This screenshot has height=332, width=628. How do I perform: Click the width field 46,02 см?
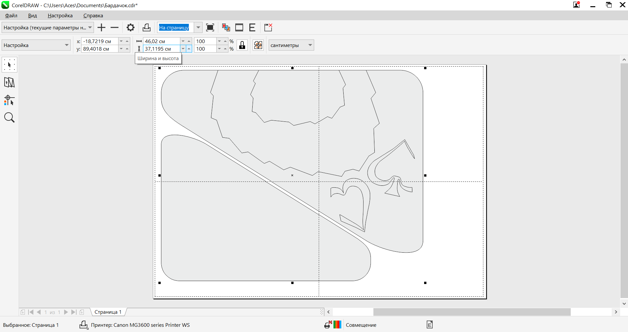[161, 41]
